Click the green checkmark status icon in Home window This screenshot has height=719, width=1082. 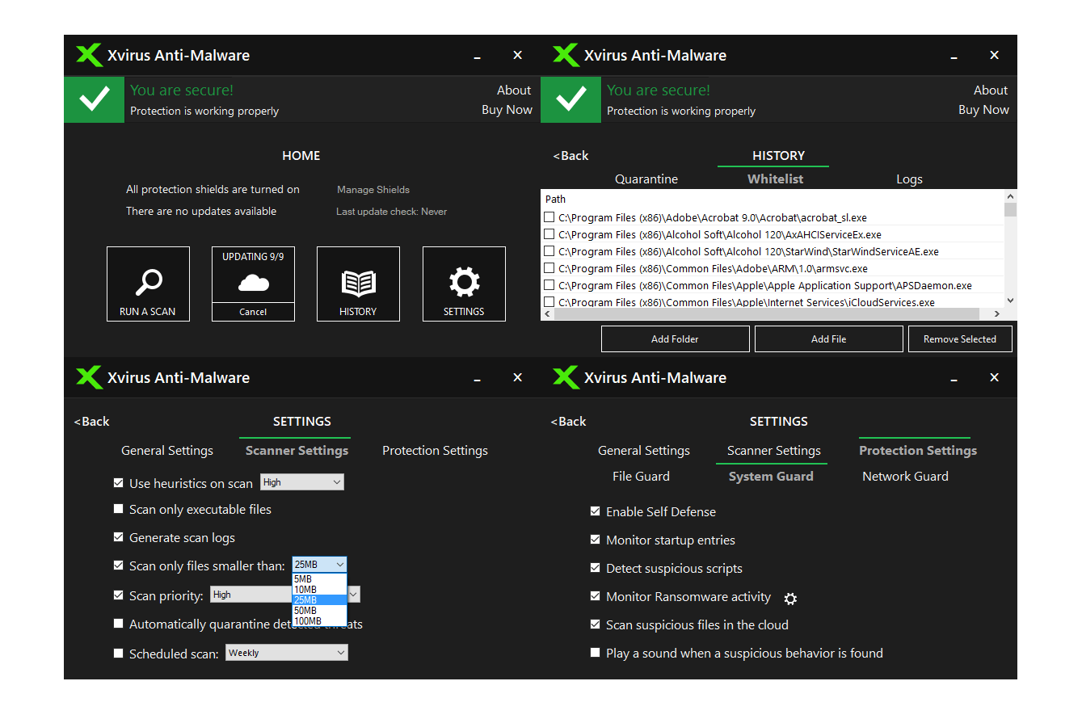[95, 99]
